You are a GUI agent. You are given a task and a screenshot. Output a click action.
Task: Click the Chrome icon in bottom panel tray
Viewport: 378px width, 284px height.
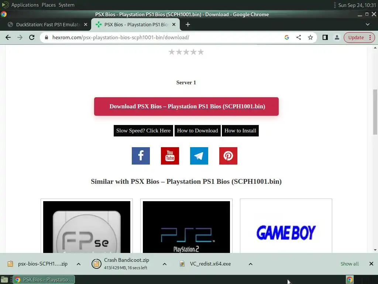pyautogui.click(x=350, y=280)
